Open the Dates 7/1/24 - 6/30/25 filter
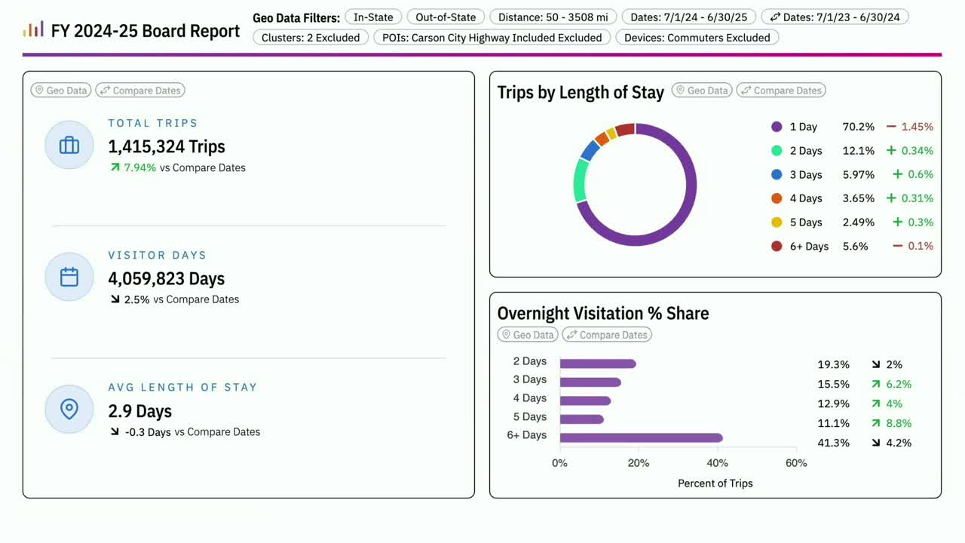Viewport: 965px width, 543px height. click(689, 17)
